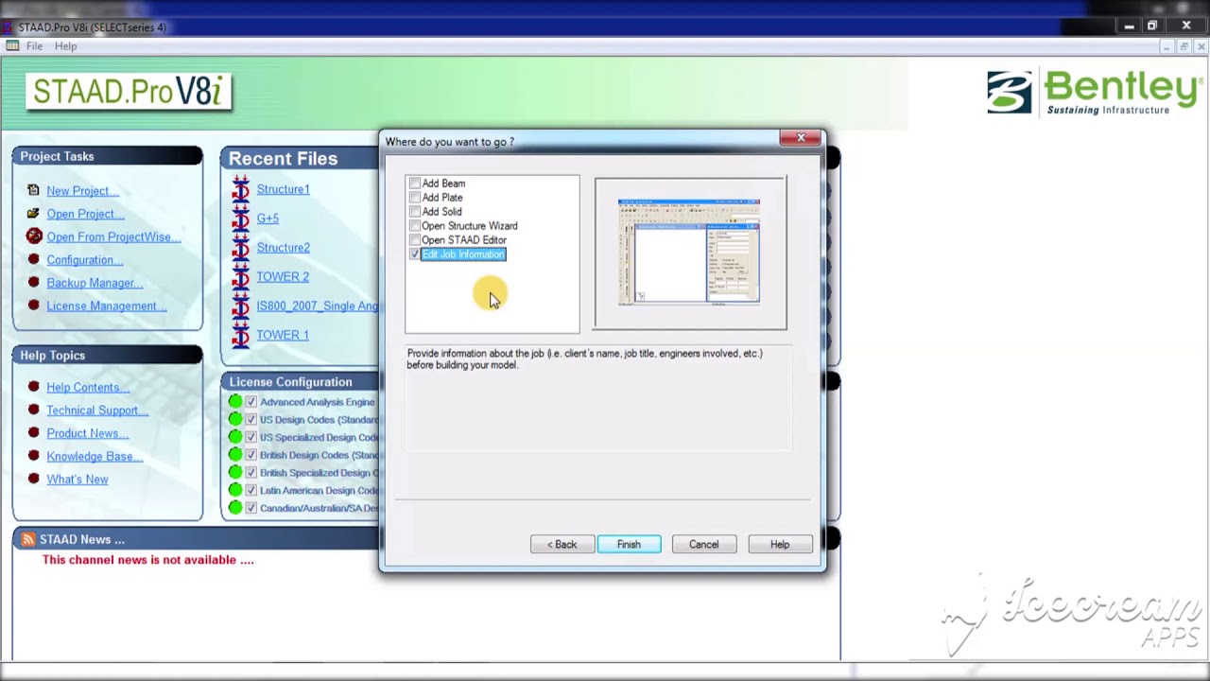
Task: Click the red bullet beside Knowledge Base
Action: 34,456
